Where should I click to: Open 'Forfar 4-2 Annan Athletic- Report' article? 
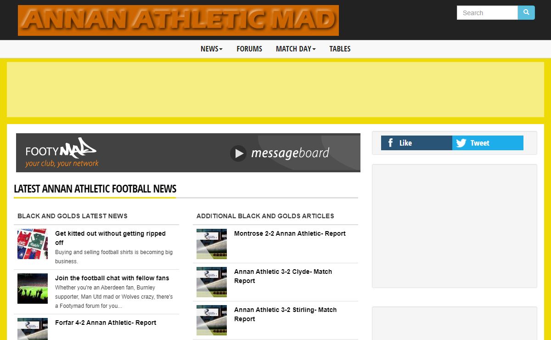106,323
